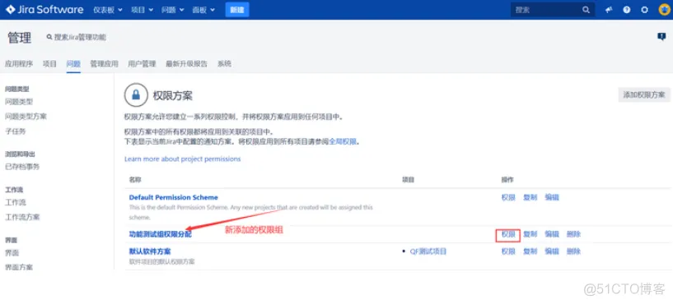Switch to the 项目 admin tab
The image size is (673, 304).
pyautogui.click(x=49, y=64)
